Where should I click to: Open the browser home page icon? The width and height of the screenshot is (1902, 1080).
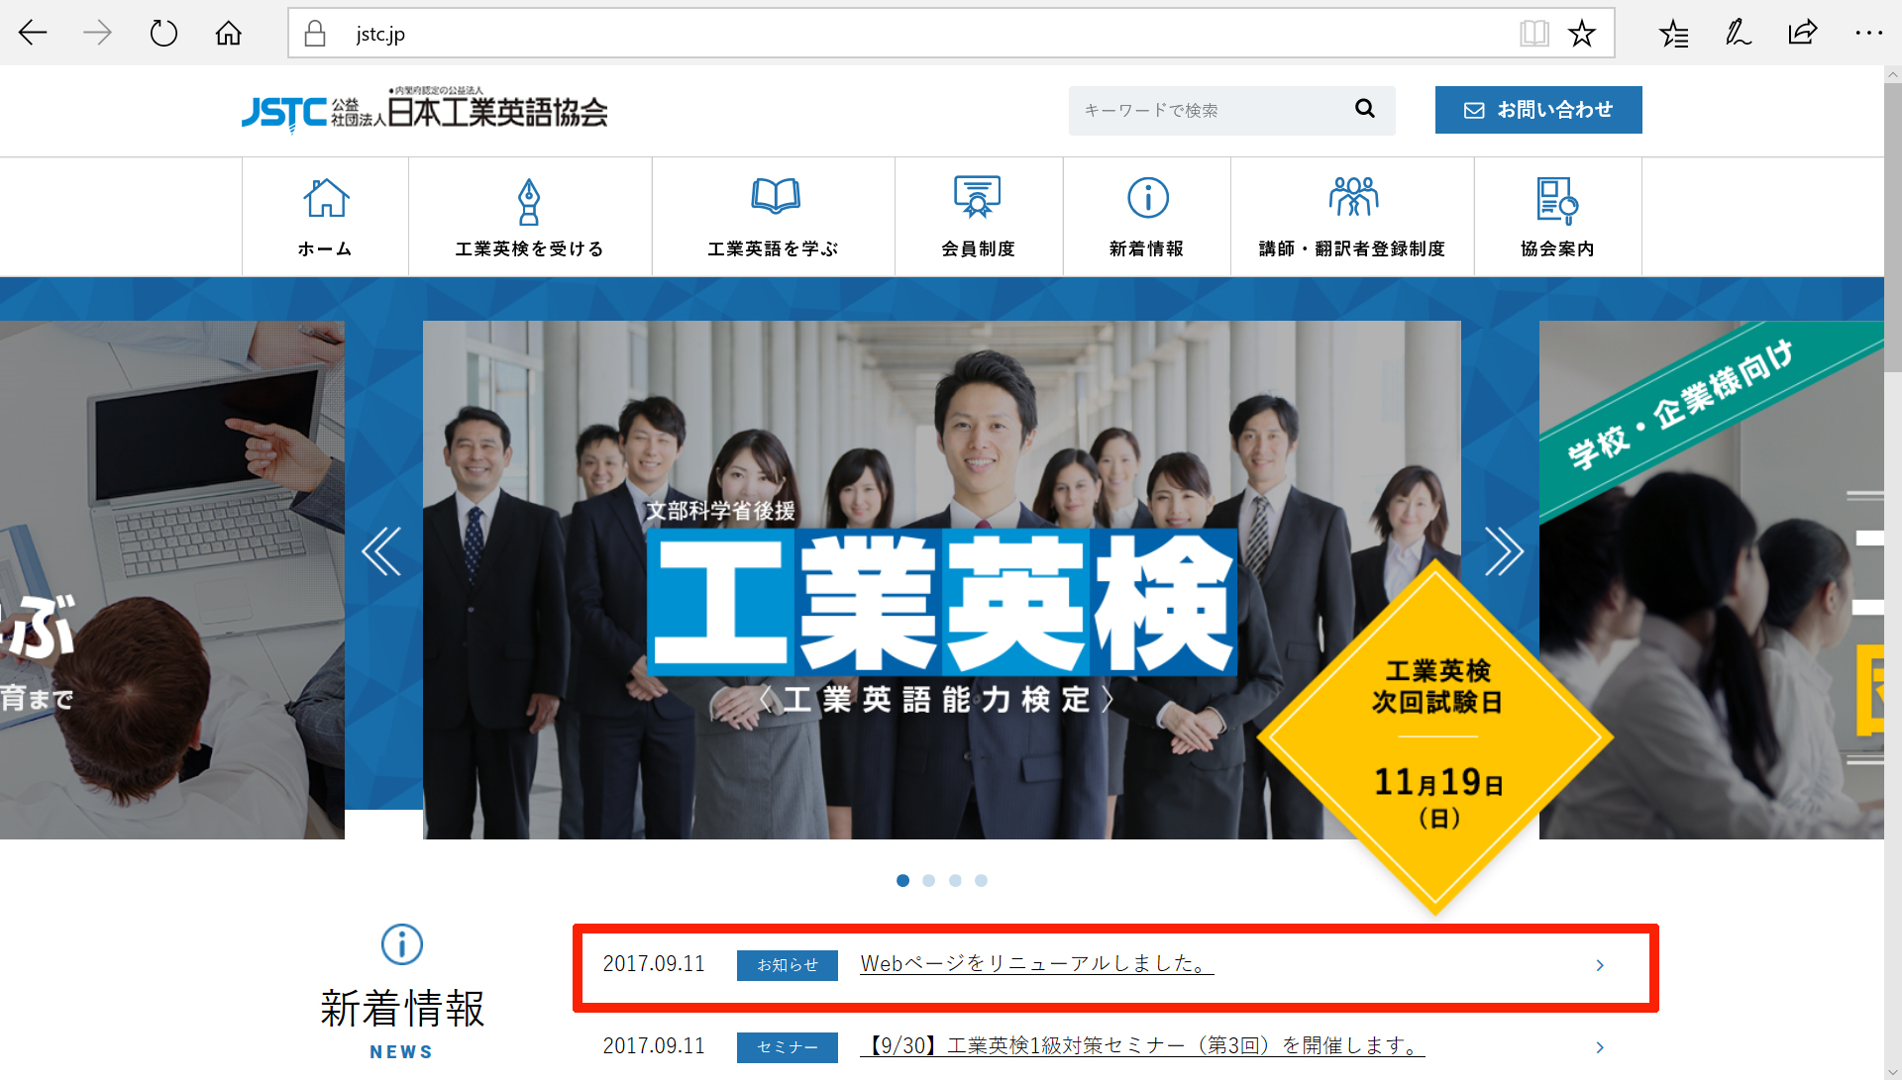229,33
